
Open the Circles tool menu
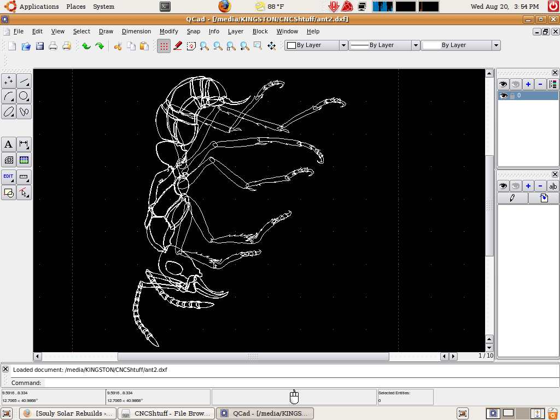point(24,96)
